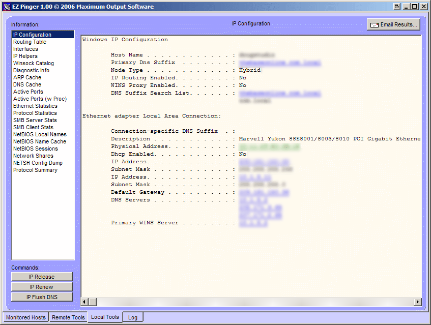This screenshot has height=325, width=431.
Task: View Ethernet Statistics
Action: pyautogui.click(x=43, y=106)
